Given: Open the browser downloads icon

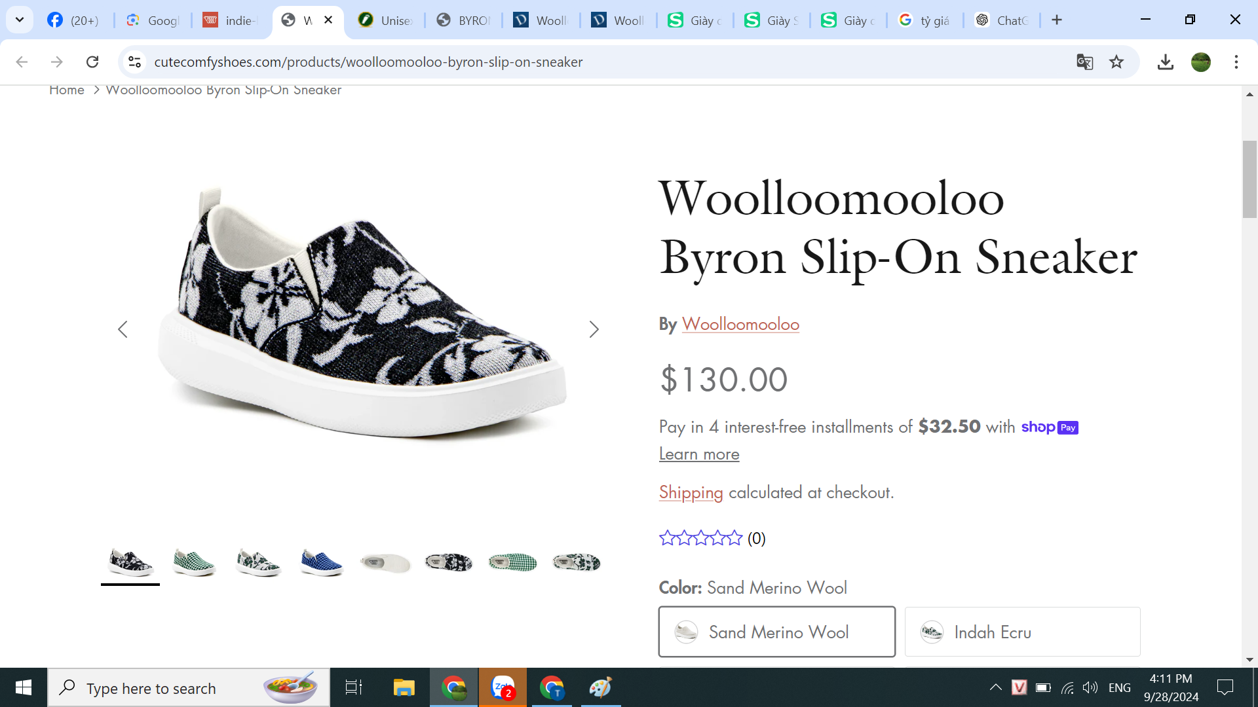Looking at the screenshot, I should coord(1165,62).
